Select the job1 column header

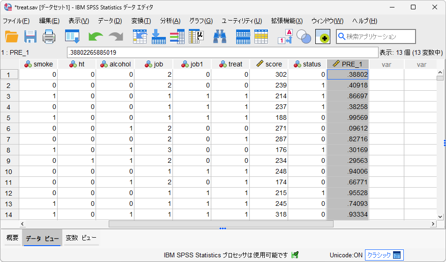coord(192,64)
